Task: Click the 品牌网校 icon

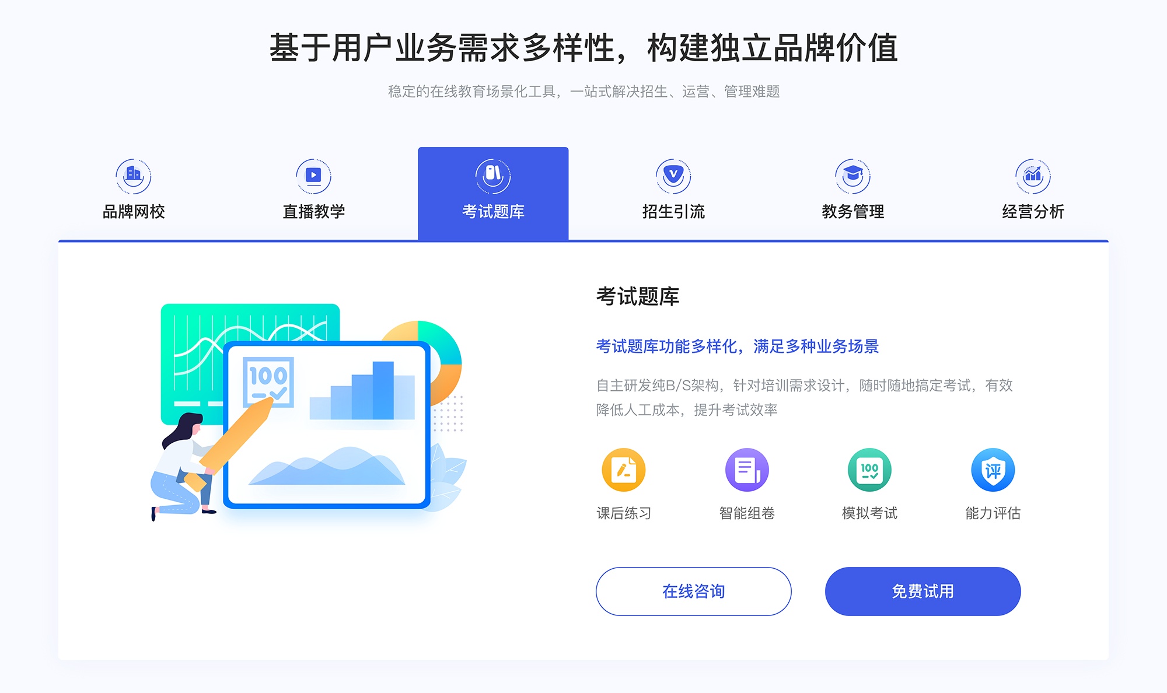Action: (x=131, y=173)
